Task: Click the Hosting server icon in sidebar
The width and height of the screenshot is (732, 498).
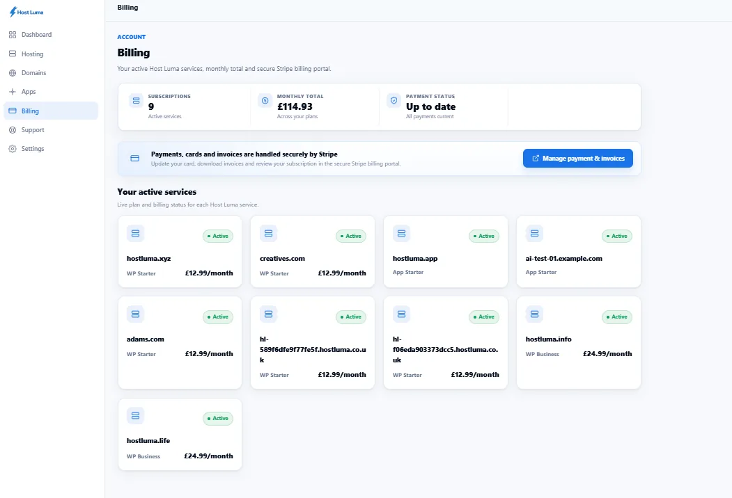Action: click(x=13, y=54)
